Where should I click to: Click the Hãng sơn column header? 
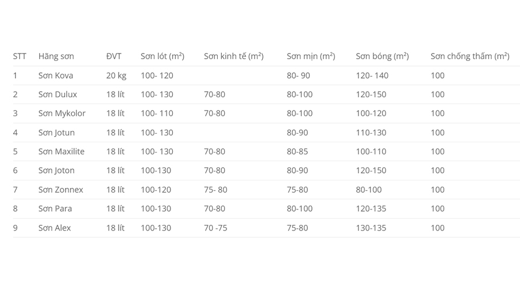point(56,56)
